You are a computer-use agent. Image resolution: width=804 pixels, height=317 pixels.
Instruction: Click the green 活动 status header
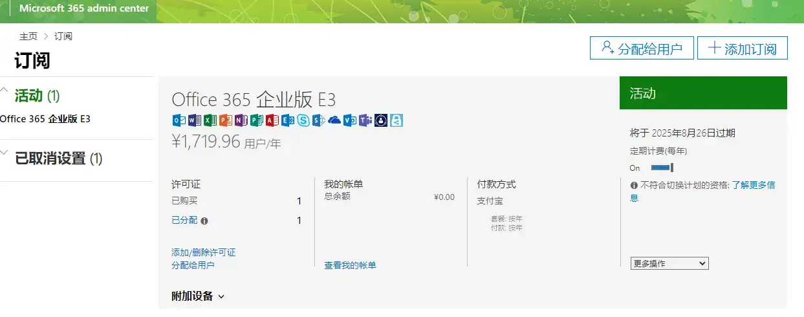703,93
